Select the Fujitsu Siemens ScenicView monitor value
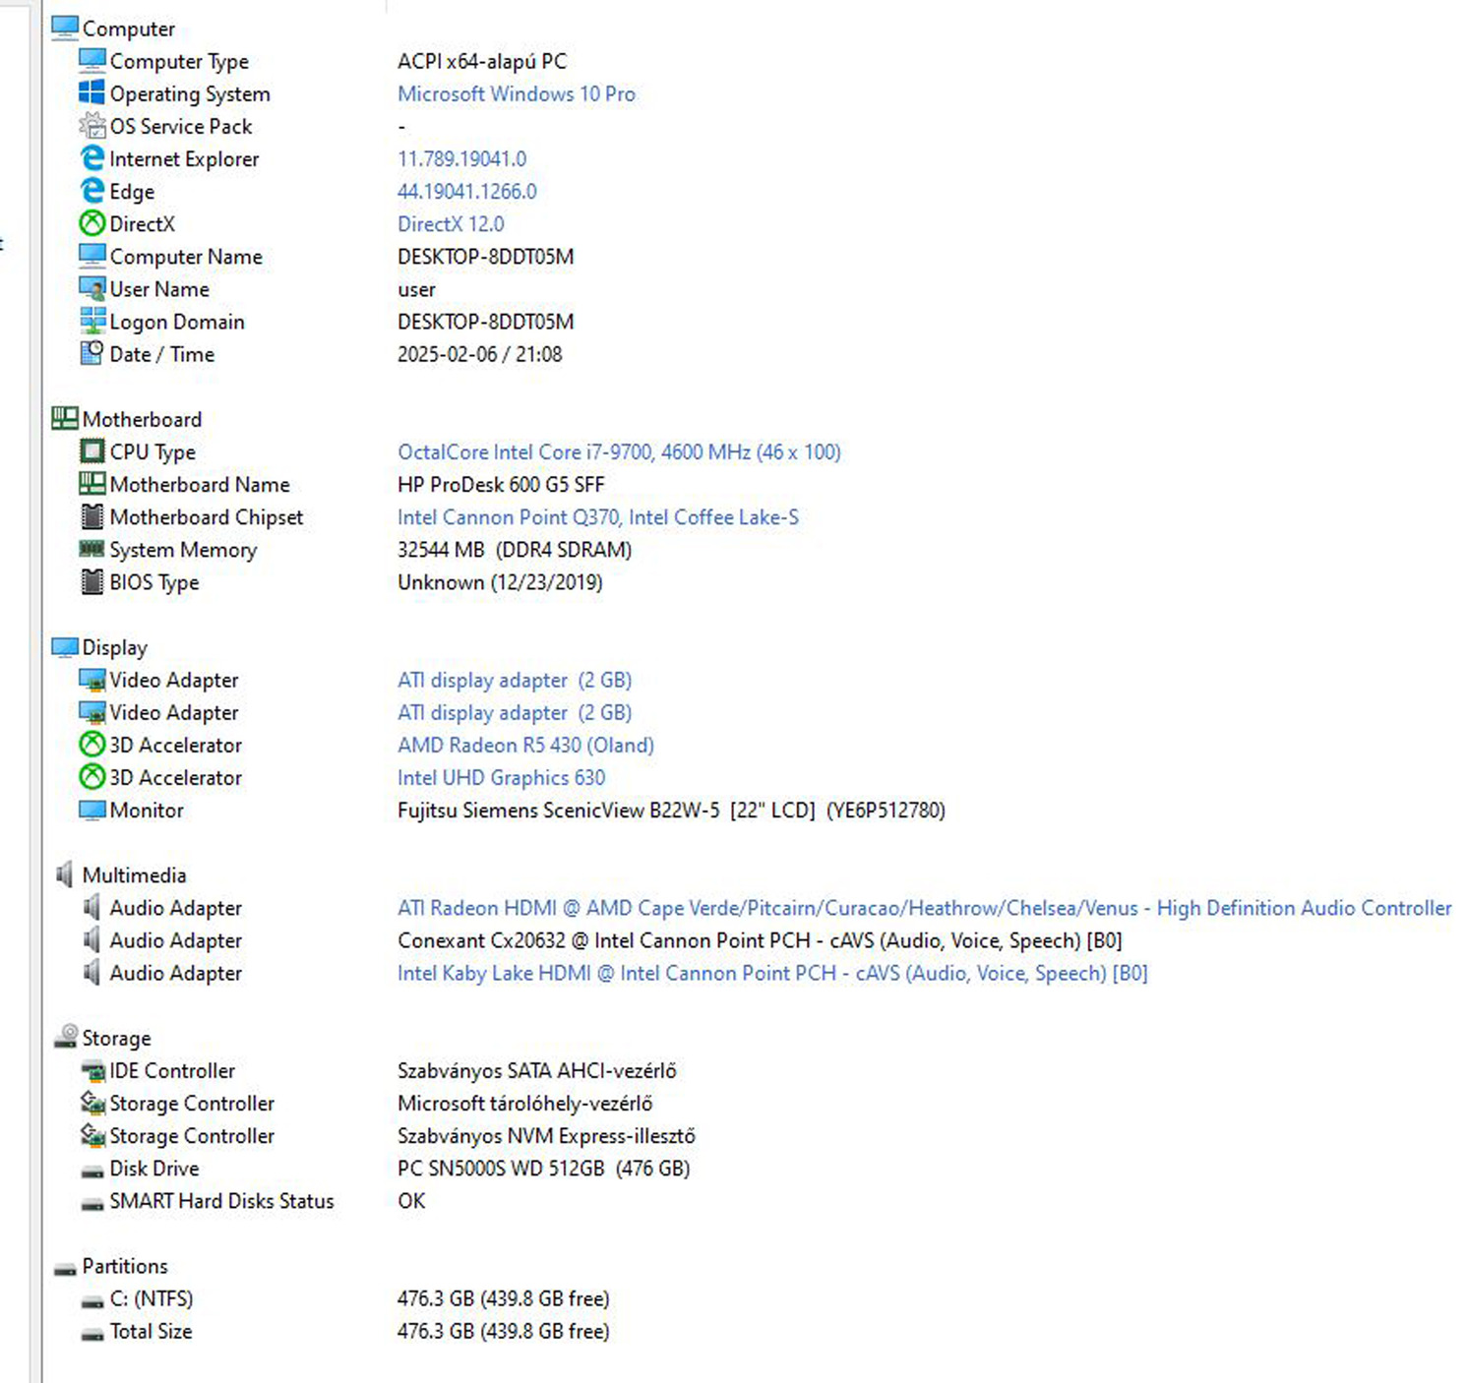Viewport: 1467px width, 1383px height. coord(671,810)
